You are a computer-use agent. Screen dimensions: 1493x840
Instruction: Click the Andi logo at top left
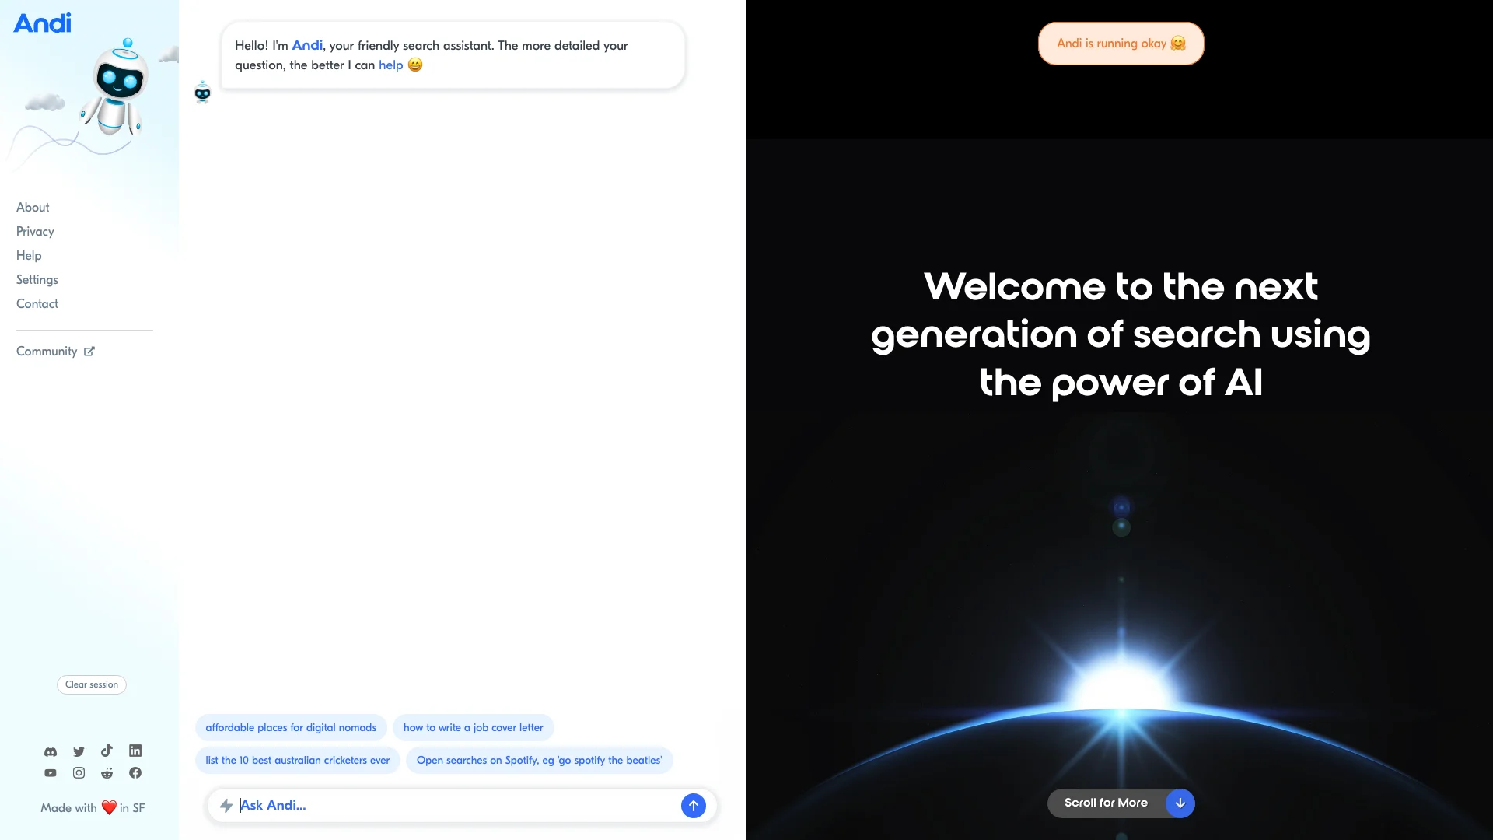click(43, 23)
